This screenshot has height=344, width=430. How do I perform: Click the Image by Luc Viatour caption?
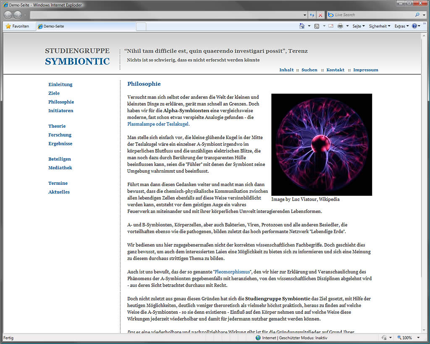pyautogui.click(x=306, y=200)
